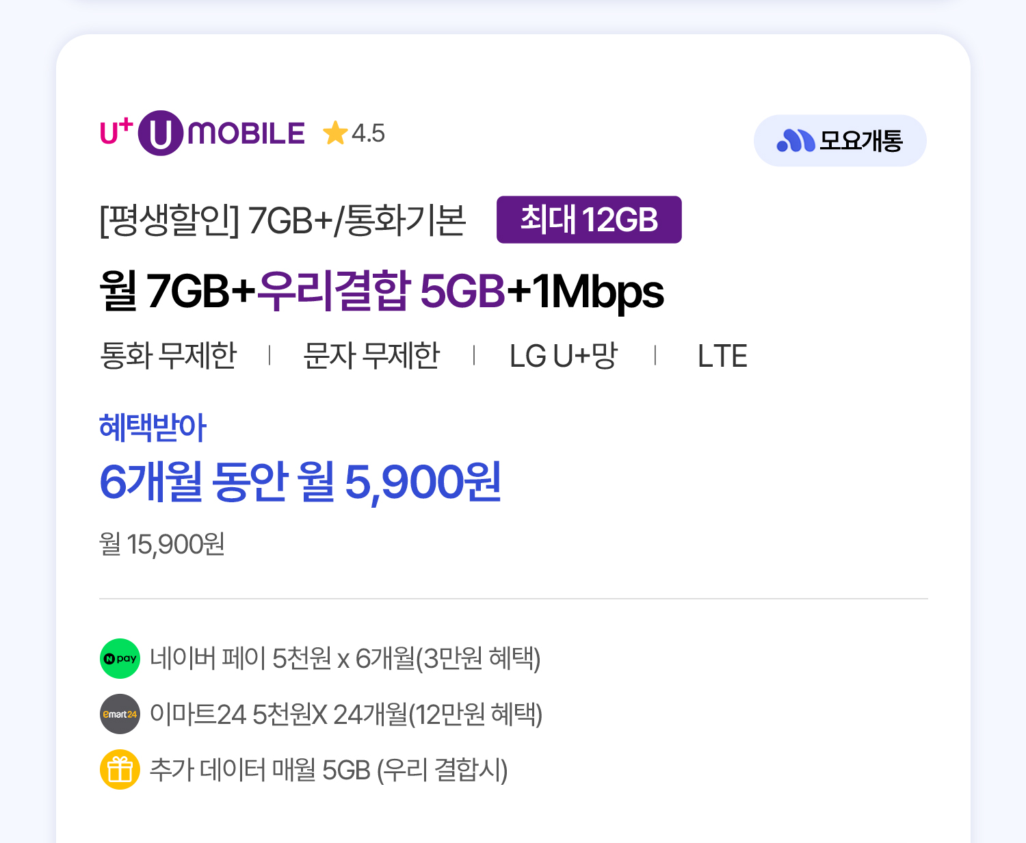Click the green Naver Pay icon
The height and width of the screenshot is (843, 1026).
(x=120, y=658)
